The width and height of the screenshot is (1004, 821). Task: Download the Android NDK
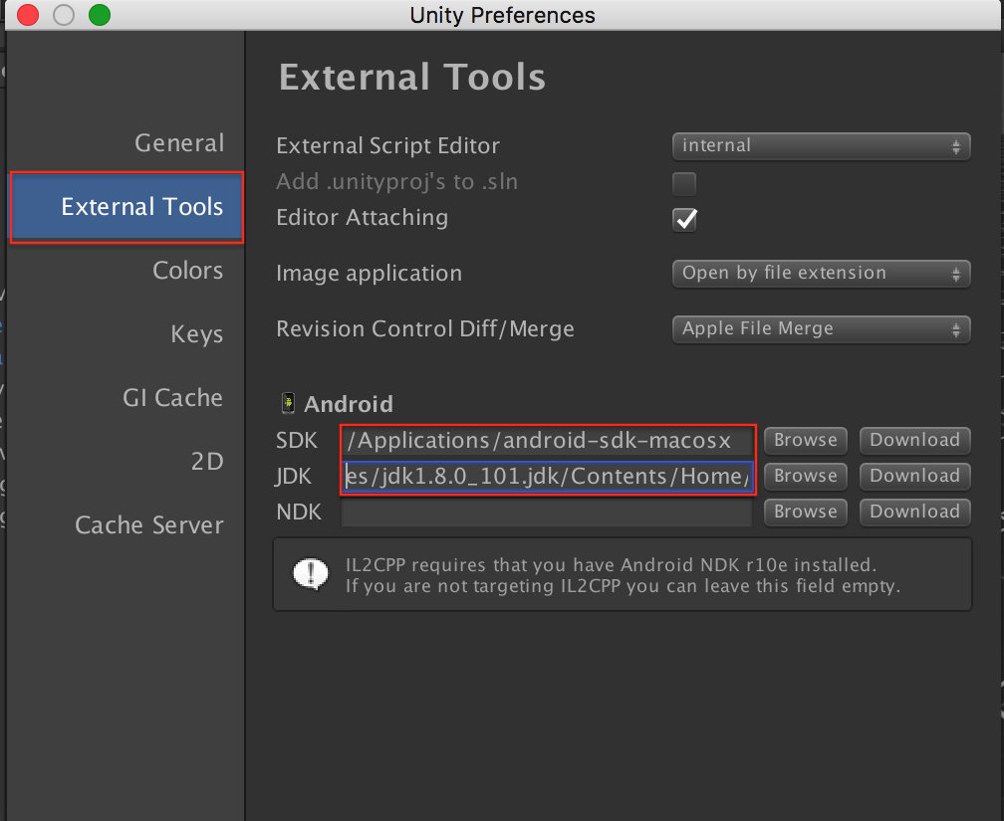pyautogui.click(x=915, y=512)
